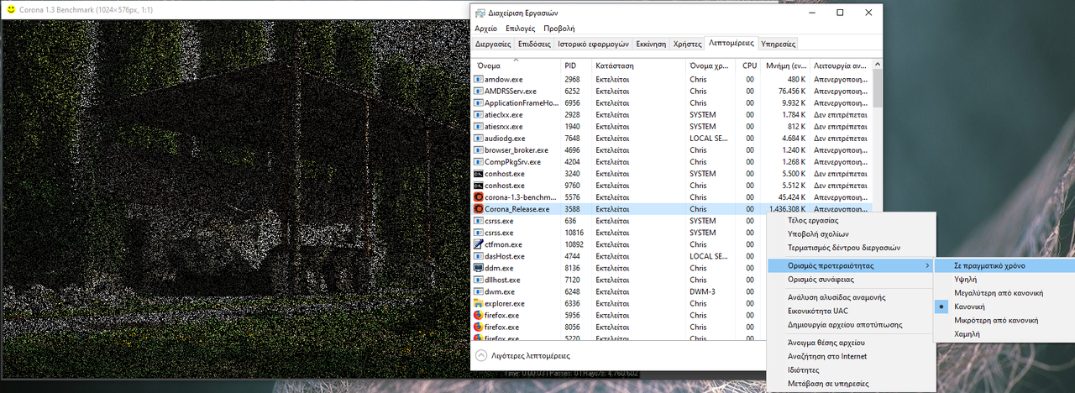Click the ctfmon.exe pen icon
Image resolution: width=1075 pixels, height=393 pixels.
478,244
